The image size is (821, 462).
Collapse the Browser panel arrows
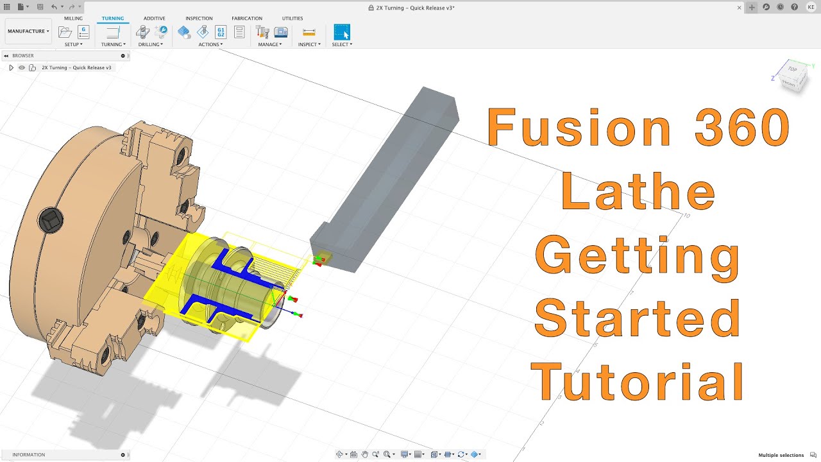(x=6, y=56)
